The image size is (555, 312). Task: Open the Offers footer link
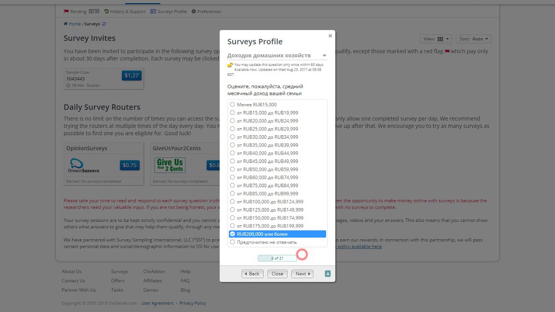tap(118, 281)
